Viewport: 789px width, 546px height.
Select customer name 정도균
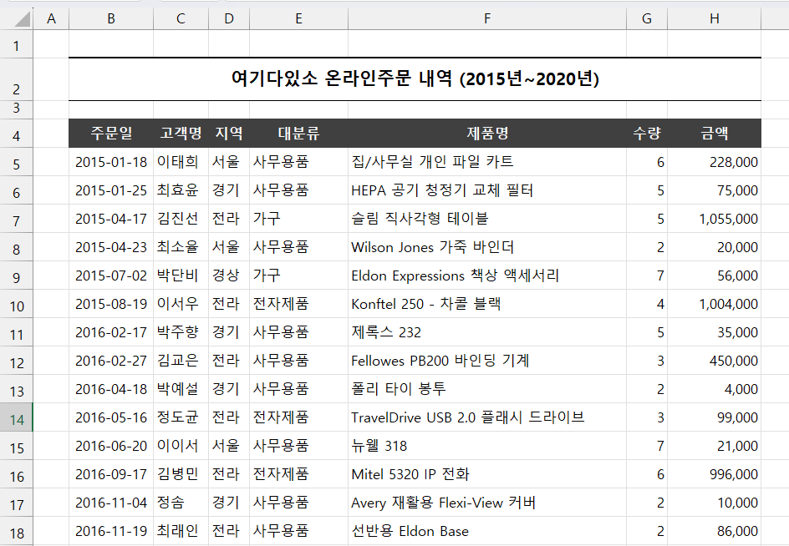tap(181, 417)
